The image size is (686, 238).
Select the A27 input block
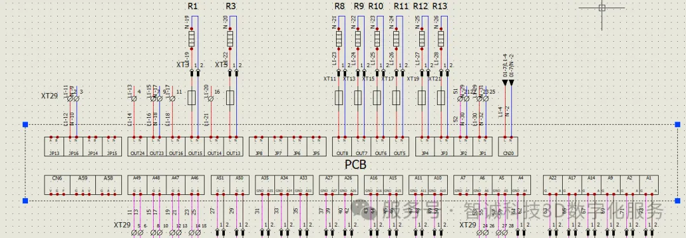tap(329, 185)
